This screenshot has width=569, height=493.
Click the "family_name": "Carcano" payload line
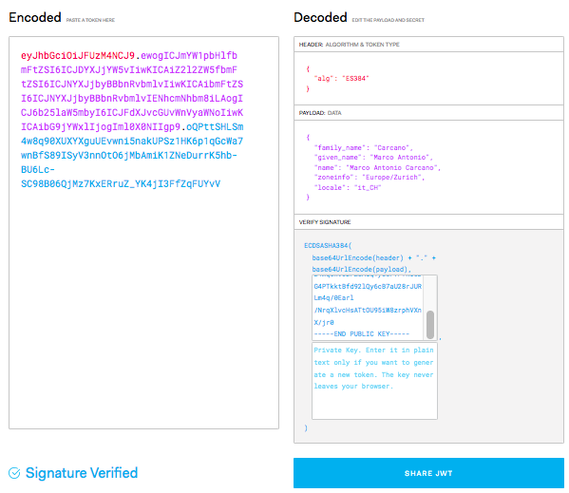click(x=363, y=147)
